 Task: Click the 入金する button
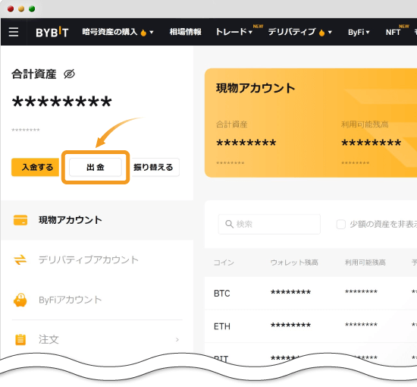(35, 167)
